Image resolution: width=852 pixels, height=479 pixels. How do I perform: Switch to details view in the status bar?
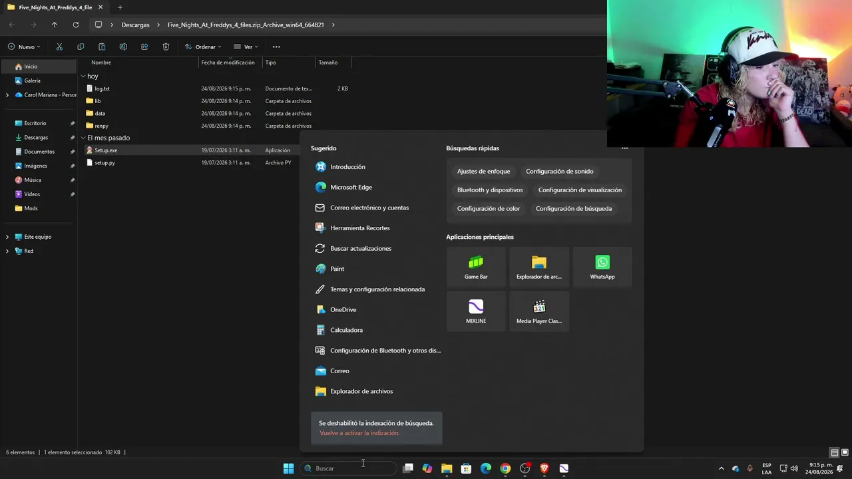click(834, 452)
